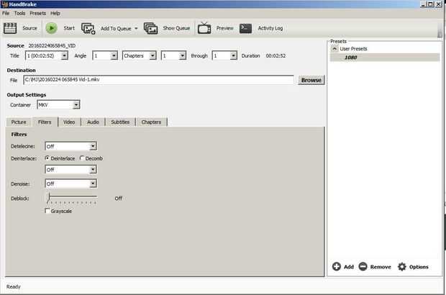Screen dimensions: 446x295
Task: Collapse the User Presets group
Action: 334,49
